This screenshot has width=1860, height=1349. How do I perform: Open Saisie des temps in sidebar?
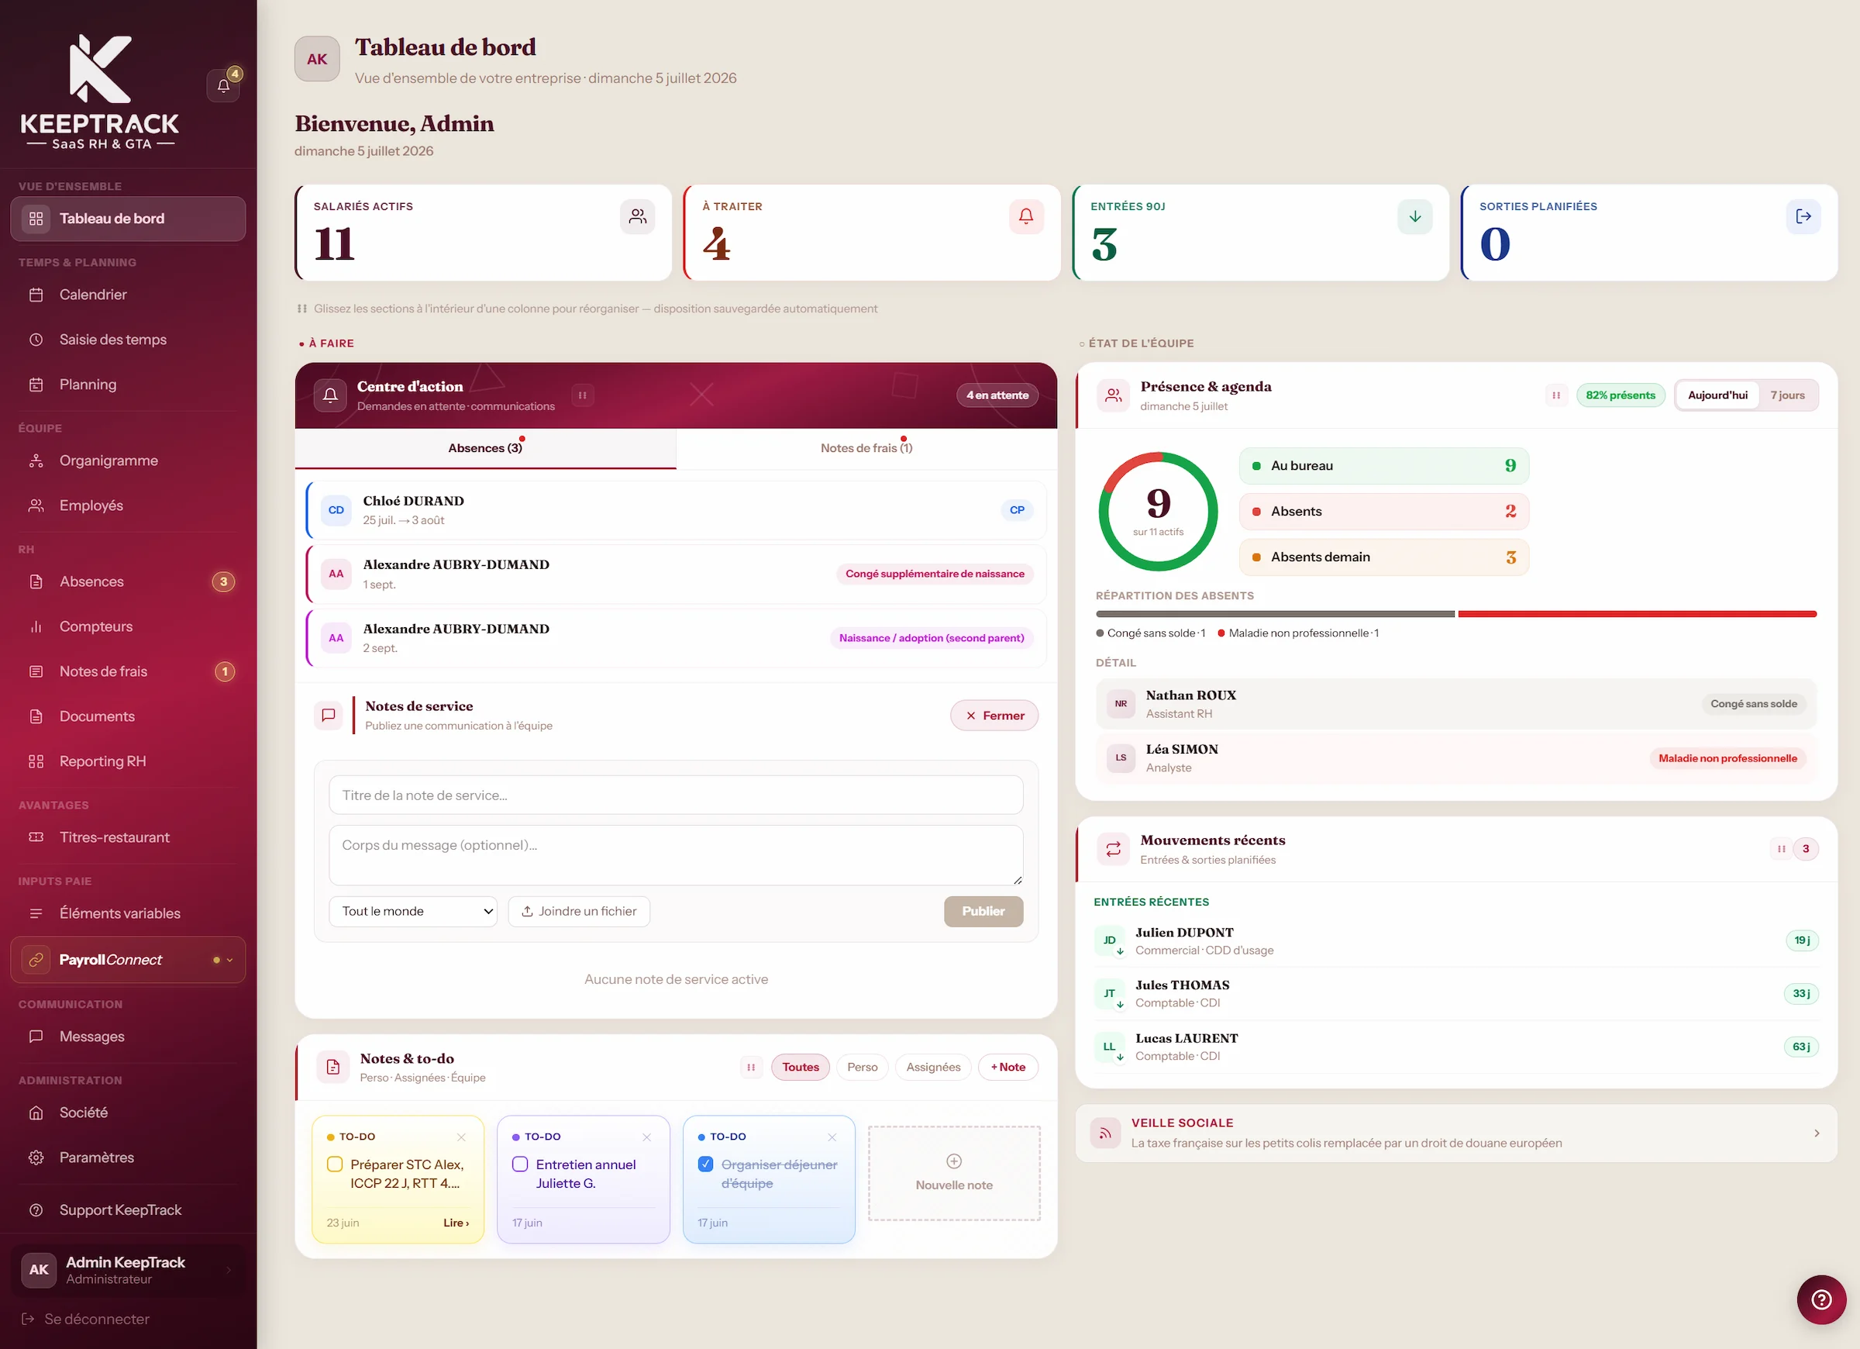(128, 340)
